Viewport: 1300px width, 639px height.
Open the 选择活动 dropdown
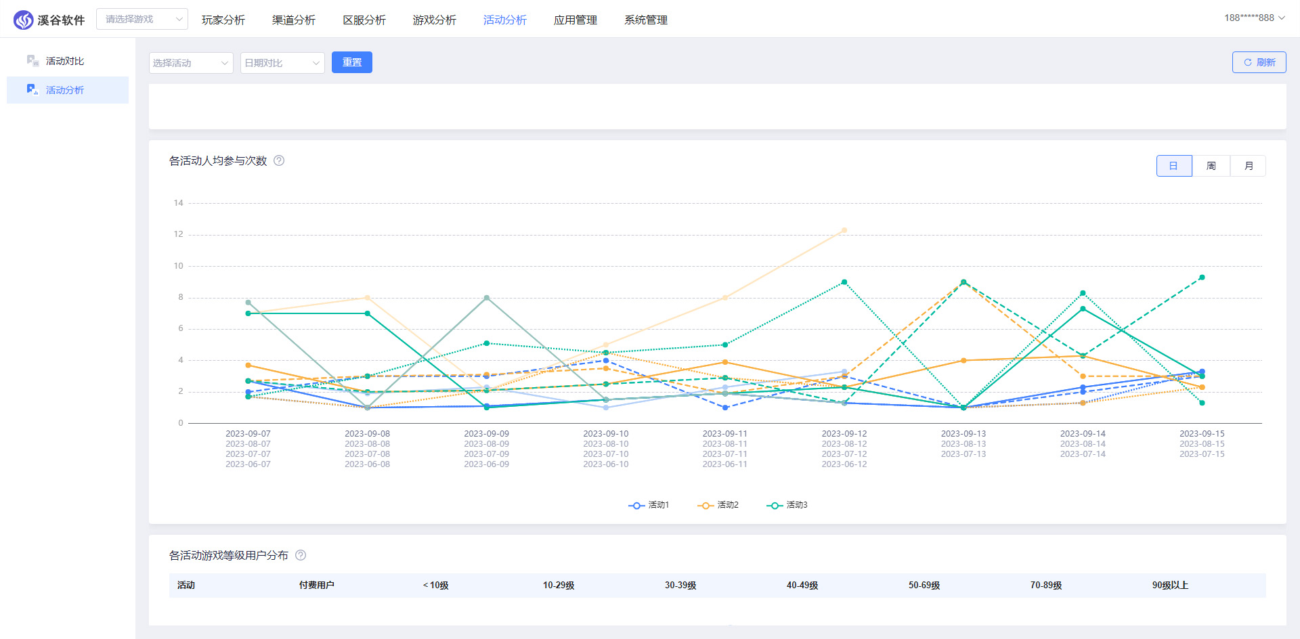point(191,63)
